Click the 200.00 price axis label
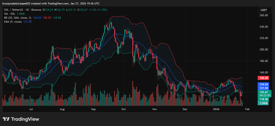The height and width of the screenshot is (126, 275). pos(264,49)
